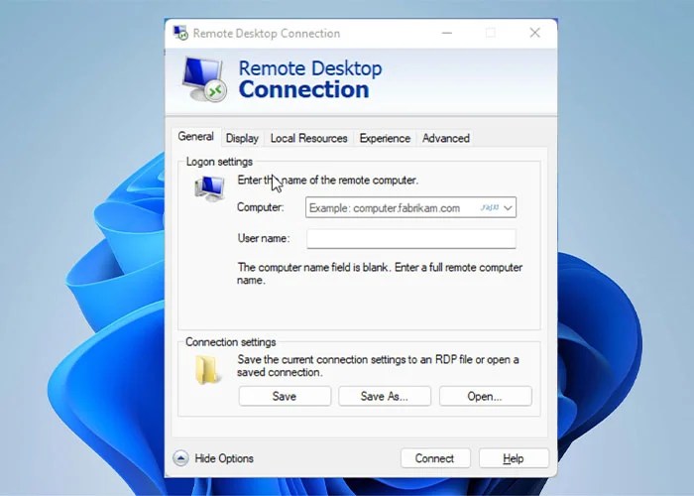Minimize the Remote Desktop Connection window
The width and height of the screenshot is (694, 496).
[447, 33]
